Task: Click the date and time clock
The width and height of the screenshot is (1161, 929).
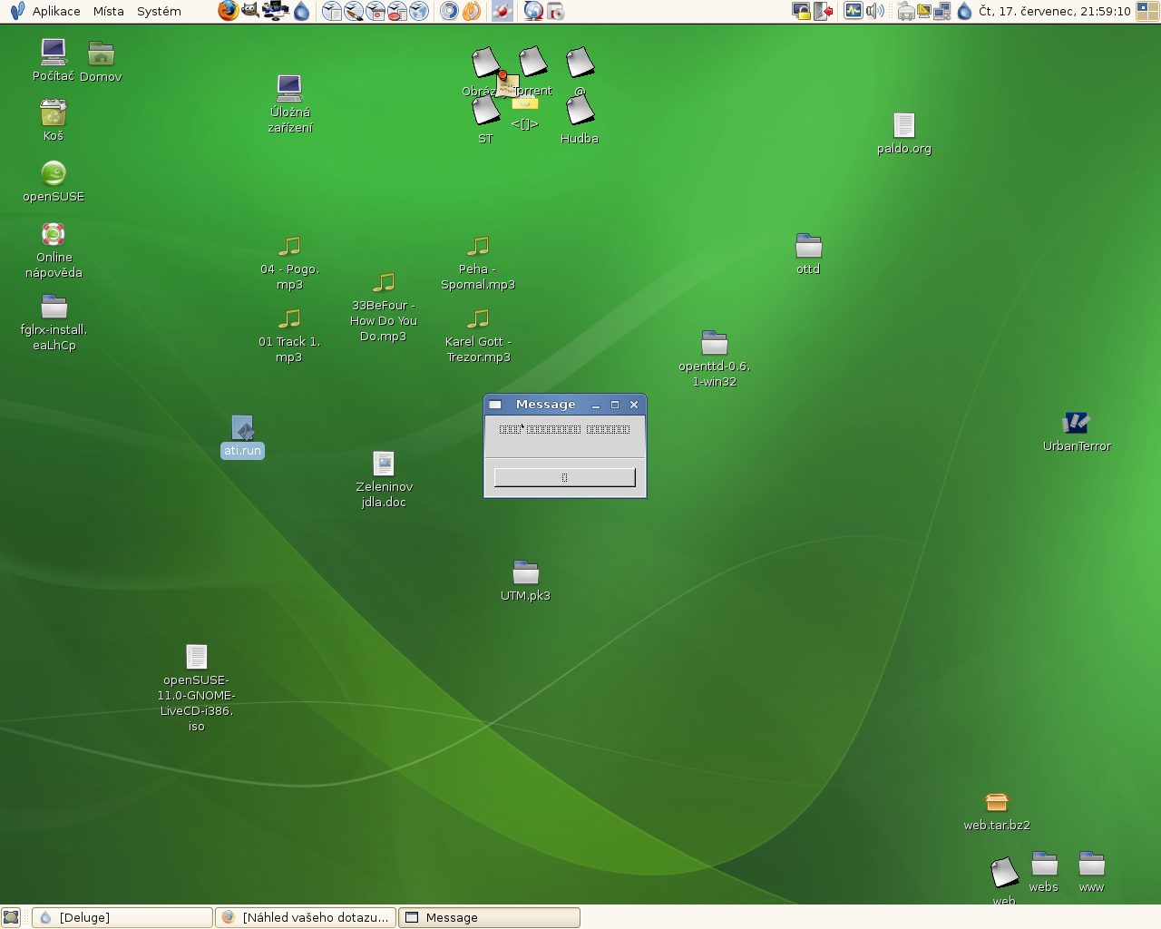Action: 1054,11
